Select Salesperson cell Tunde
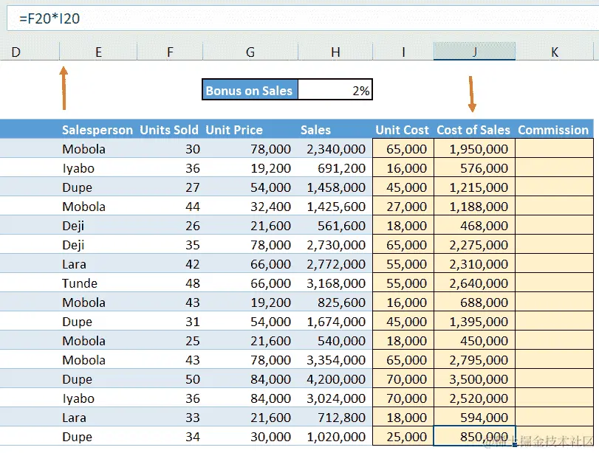This screenshot has width=599, height=453. [x=98, y=283]
